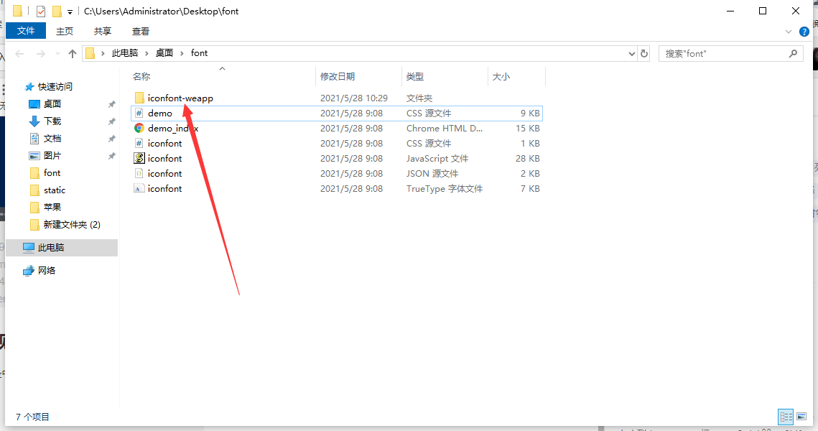This screenshot has width=818, height=431.
Task: Click the TrueType 字体文件 type cell
Action: 445,188
